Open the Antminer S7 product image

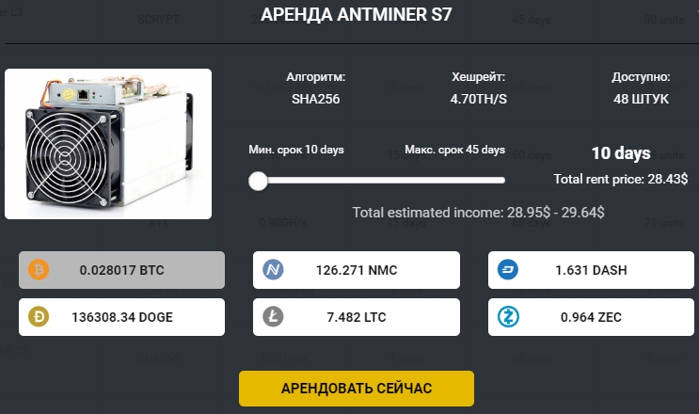tap(107, 144)
